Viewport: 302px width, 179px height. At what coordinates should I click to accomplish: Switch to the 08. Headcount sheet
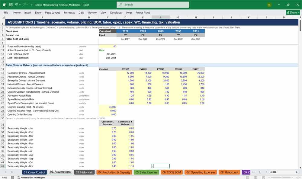click(229, 172)
